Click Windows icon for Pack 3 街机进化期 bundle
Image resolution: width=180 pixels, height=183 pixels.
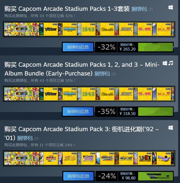(170, 128)
